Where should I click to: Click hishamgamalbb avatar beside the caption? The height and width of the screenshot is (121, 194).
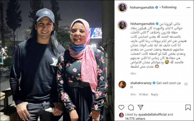tap(122, 25)
